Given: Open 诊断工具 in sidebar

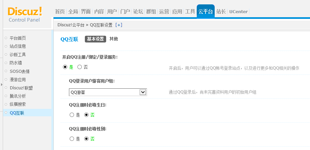Looking at the screenshot, I should click(18, 55).
